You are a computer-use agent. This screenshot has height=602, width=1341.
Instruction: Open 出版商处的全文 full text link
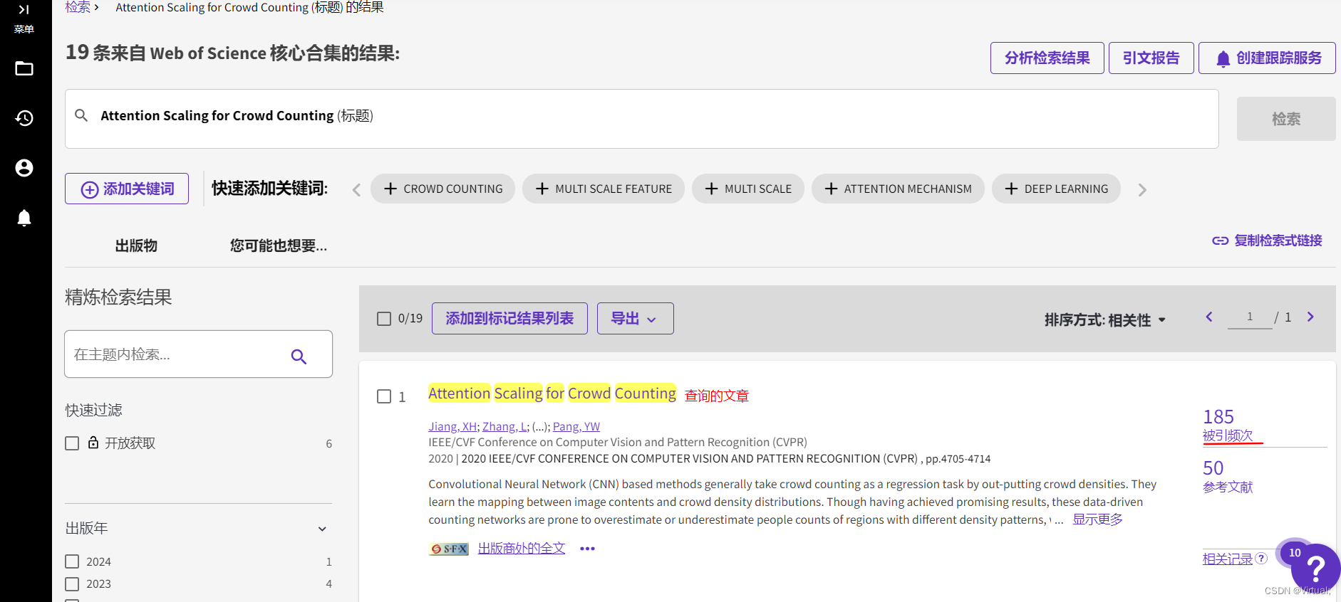click(522, 549)
